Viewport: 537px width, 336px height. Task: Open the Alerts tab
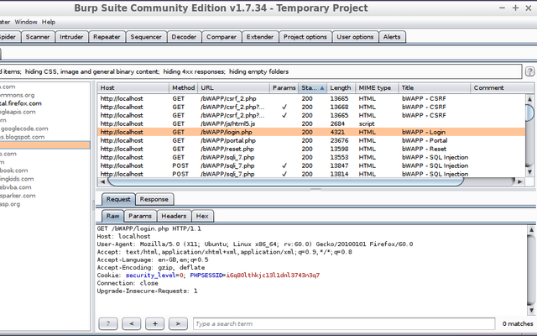[392, 37]
